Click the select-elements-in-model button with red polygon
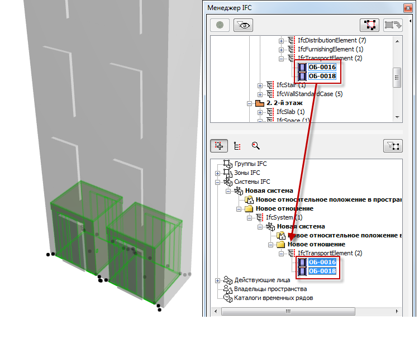This screenshot has width=419, height=343. tap(369, 25)
